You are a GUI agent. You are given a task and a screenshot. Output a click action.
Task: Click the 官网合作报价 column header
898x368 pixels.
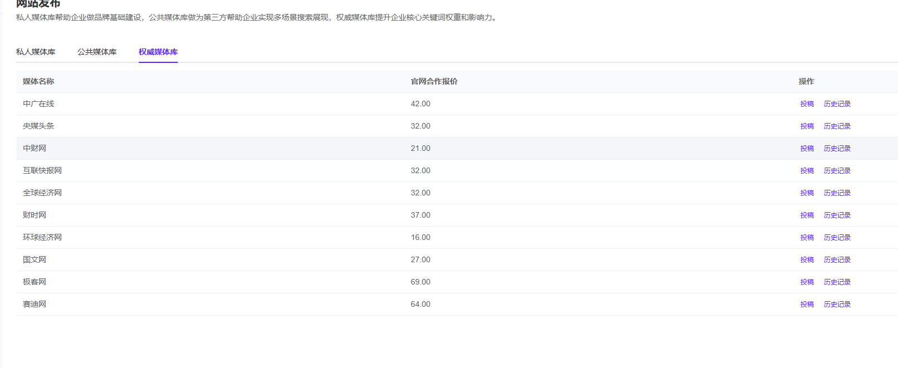(434, 81)
